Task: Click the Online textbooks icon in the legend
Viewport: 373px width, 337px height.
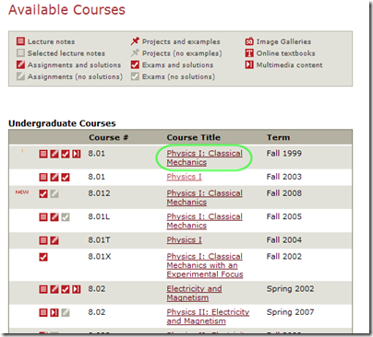Action: tap(249, 53)
